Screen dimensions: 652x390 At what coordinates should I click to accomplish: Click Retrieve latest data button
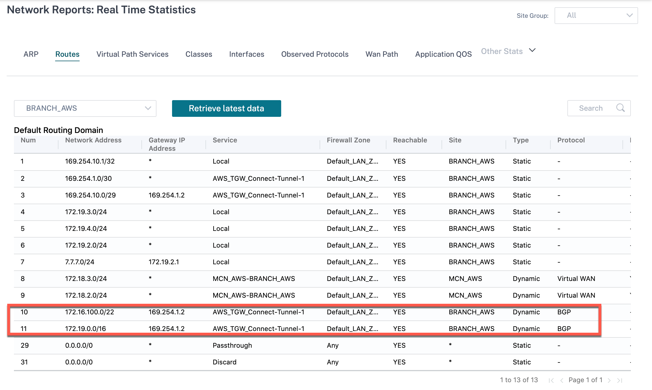click(227, 108)
